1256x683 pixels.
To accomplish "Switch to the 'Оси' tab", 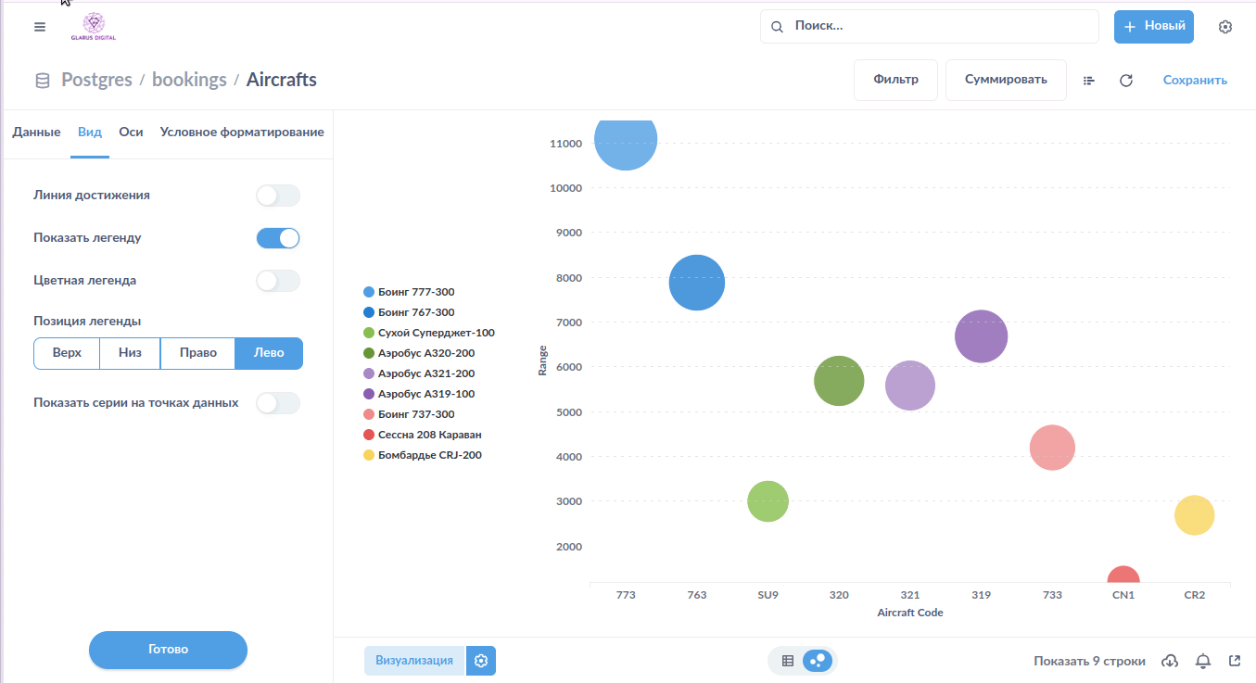I will coord(131,133).
